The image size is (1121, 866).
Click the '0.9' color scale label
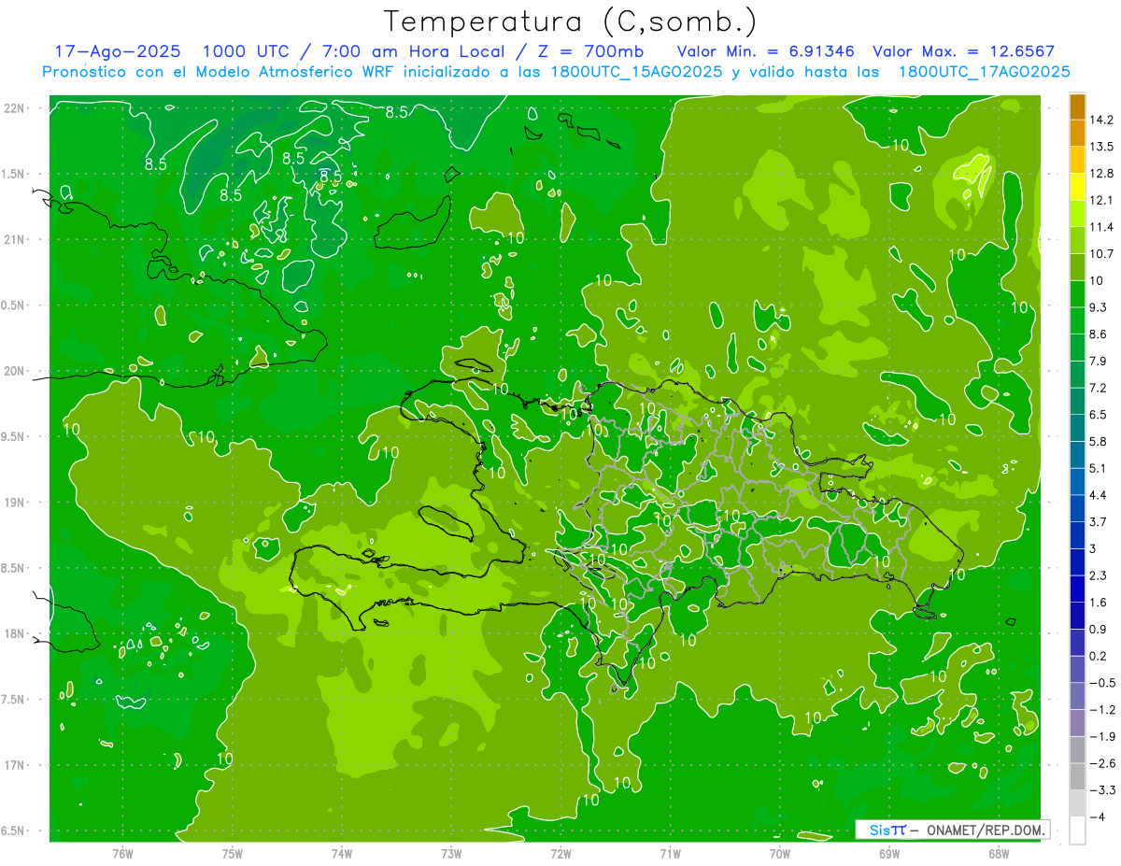[1098, 630]
